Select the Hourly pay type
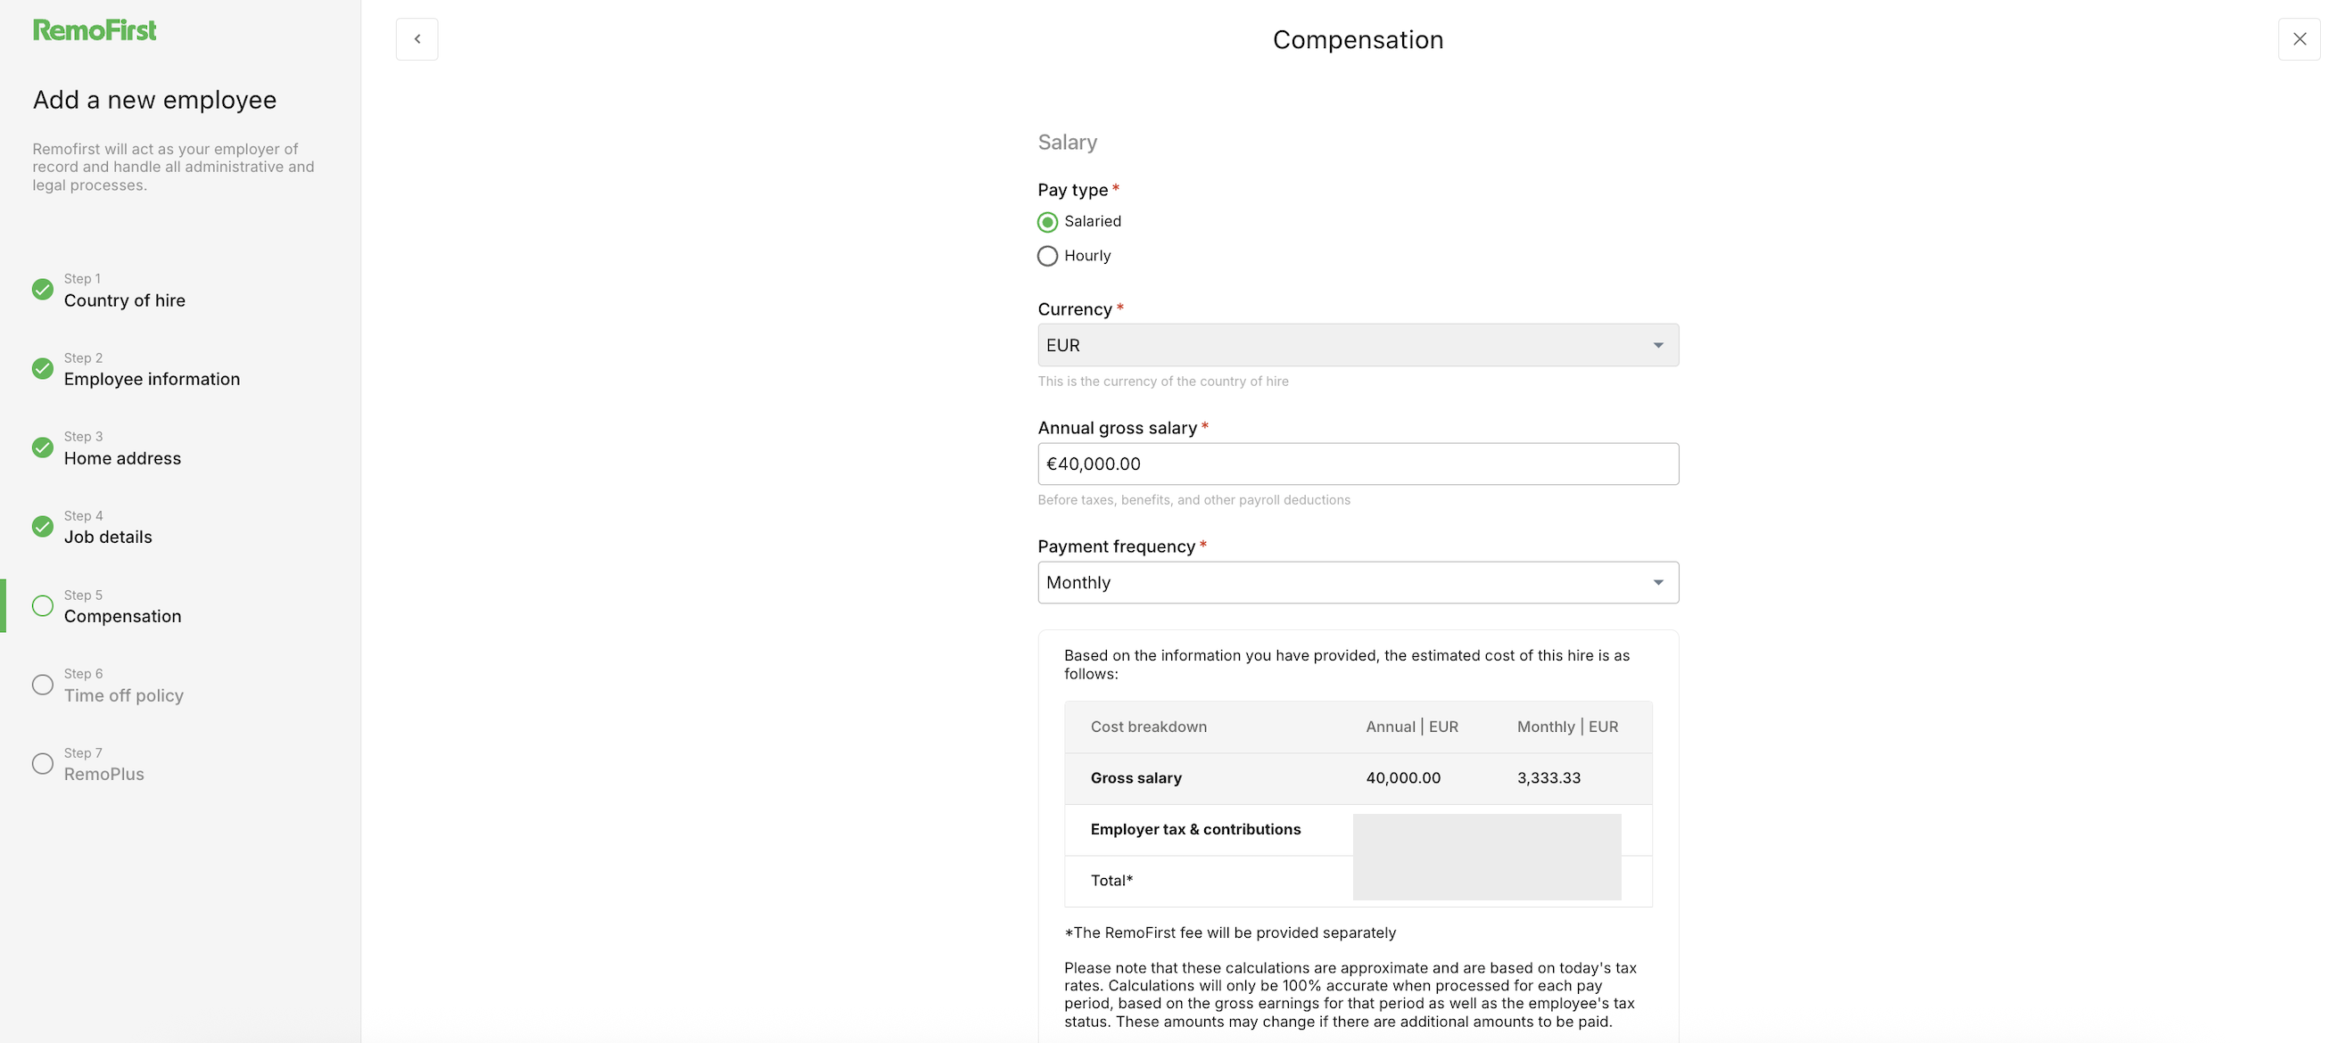Screen dimensions: 2337x1043 click(1047, 257)
